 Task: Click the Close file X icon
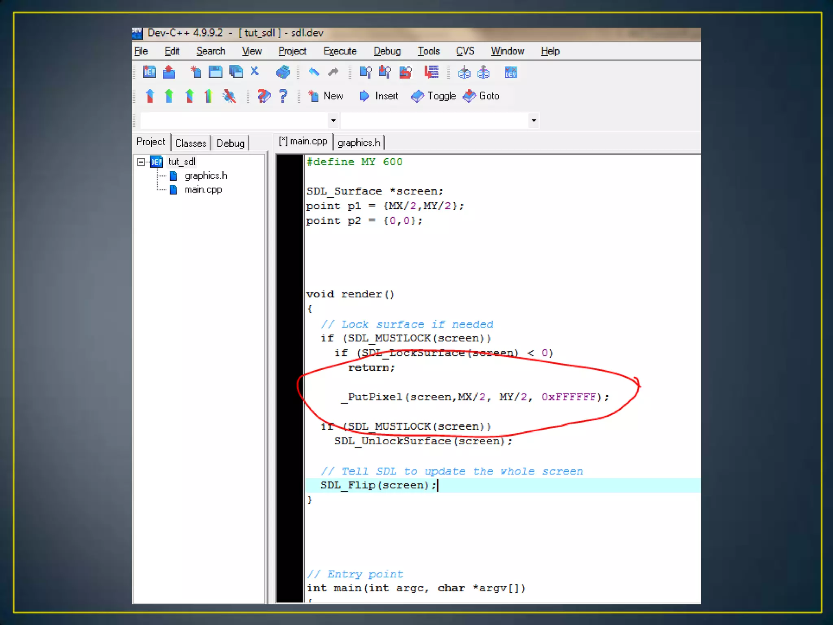pyautogui.click(x=255, y=72)
